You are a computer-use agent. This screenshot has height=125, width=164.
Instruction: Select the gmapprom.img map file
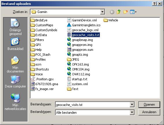tap(80, 45)
